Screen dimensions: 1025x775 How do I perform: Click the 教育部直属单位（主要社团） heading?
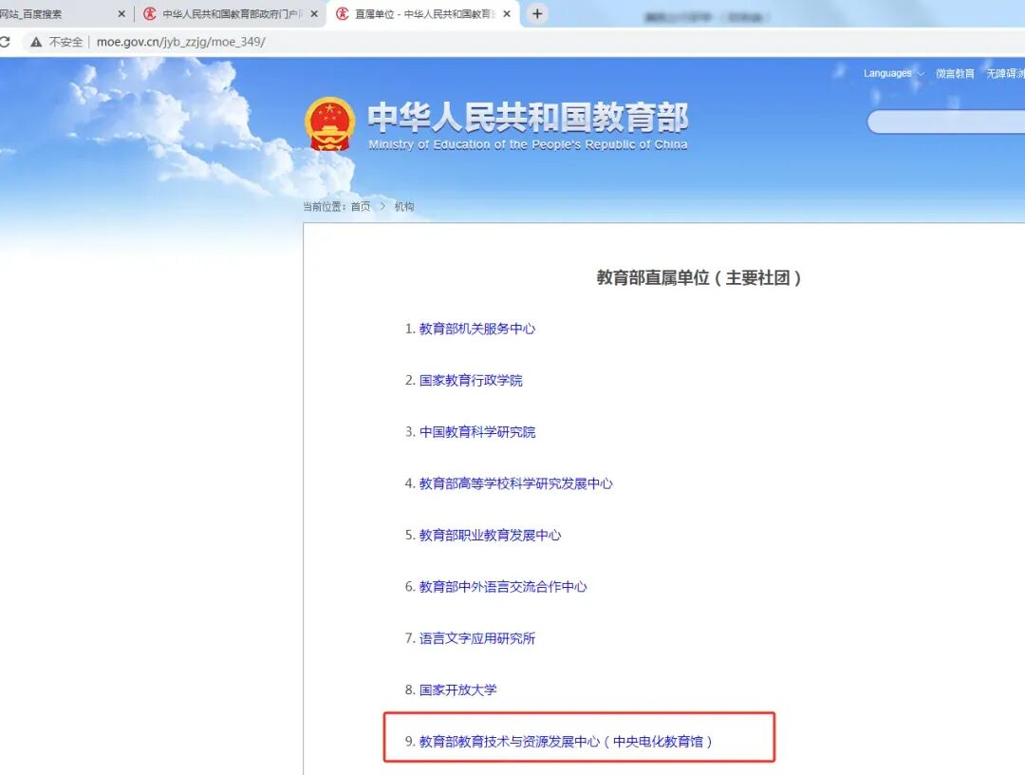coord(699,278)
